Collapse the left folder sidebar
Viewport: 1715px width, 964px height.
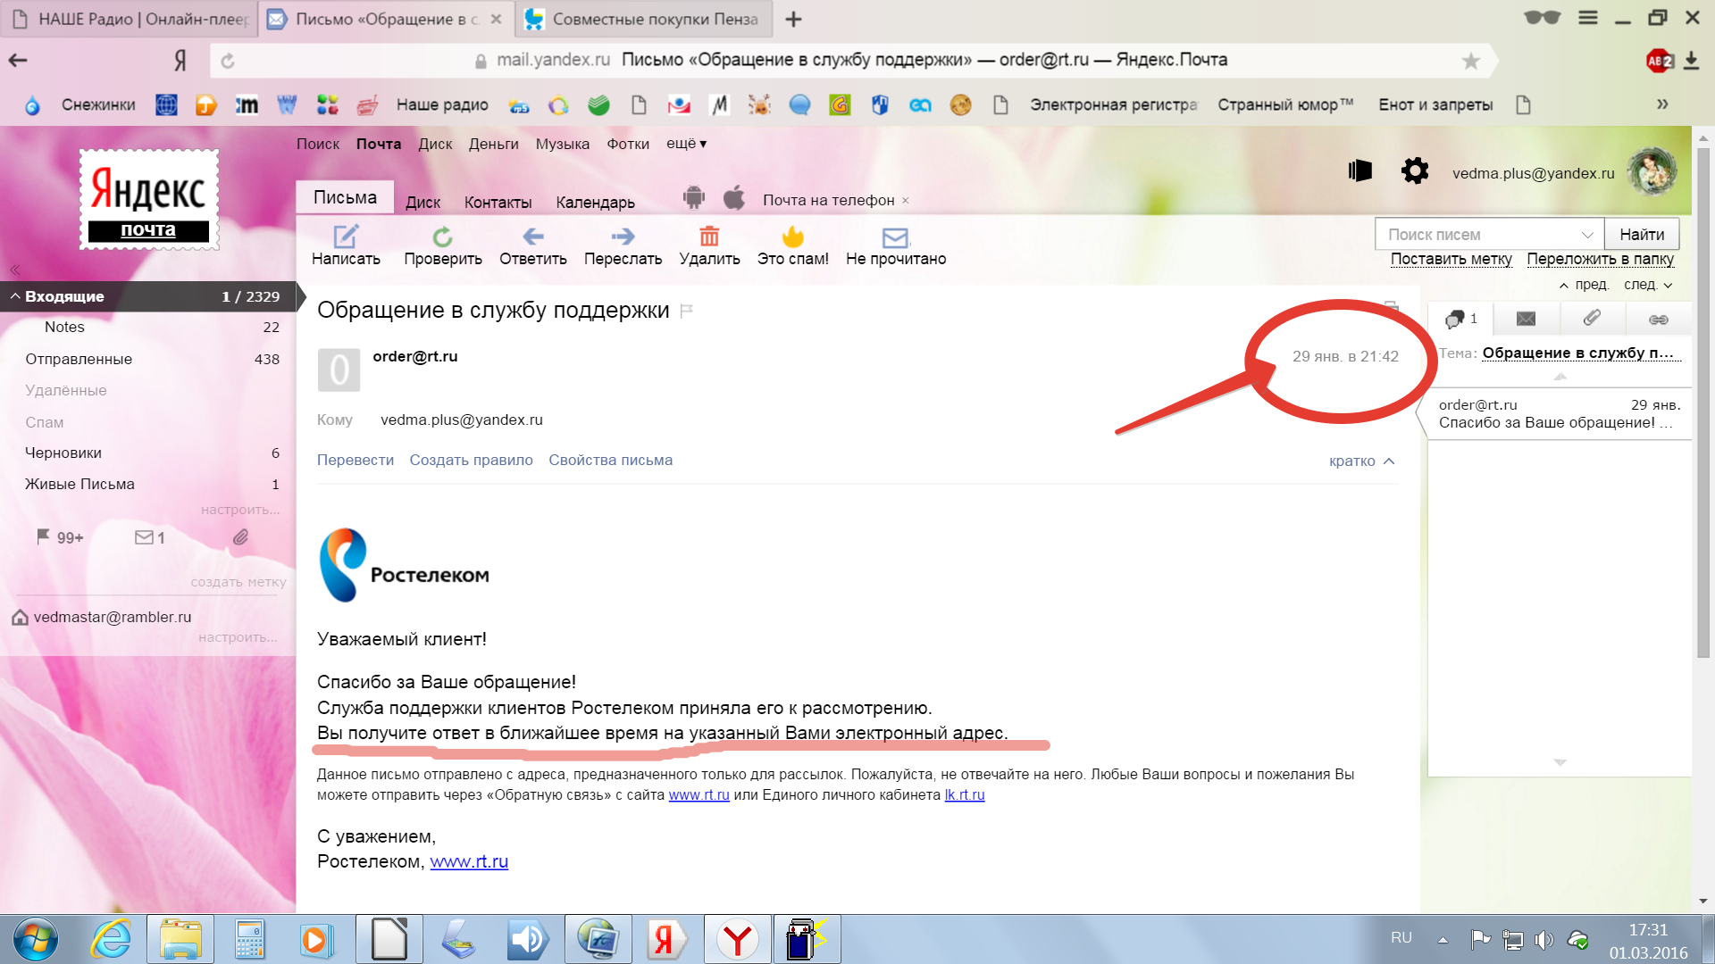point(14,270)
